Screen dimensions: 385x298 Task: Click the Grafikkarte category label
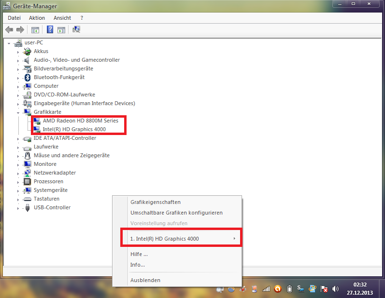(47, 112)
